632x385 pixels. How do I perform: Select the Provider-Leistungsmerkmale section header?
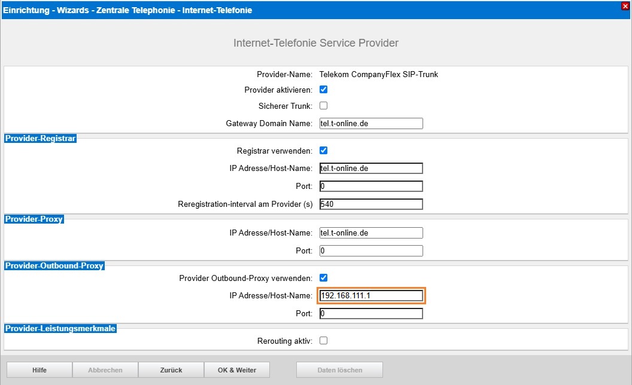[60, 329]
